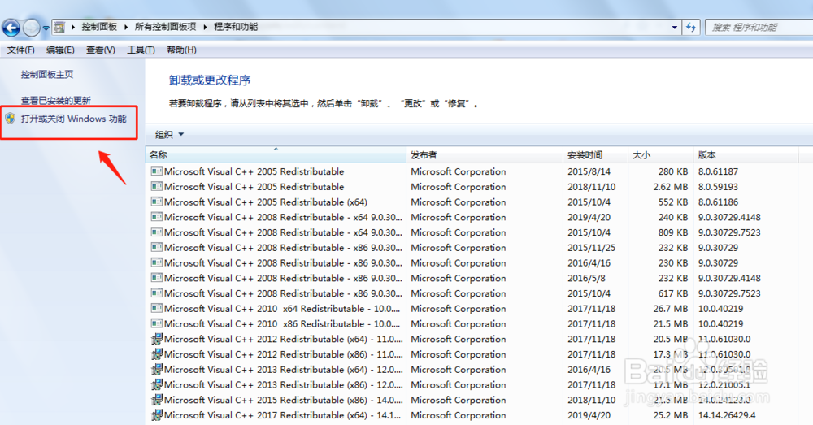Image resolution: width=813 pixels, height=425 pixels.
Task: Open the 查看(V) menu
Action: pyautogui.click(x=101, y=50)
